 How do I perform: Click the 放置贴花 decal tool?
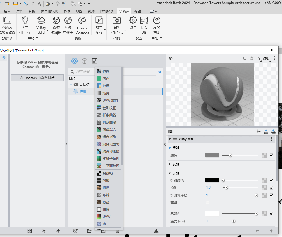tap(99, 25)
